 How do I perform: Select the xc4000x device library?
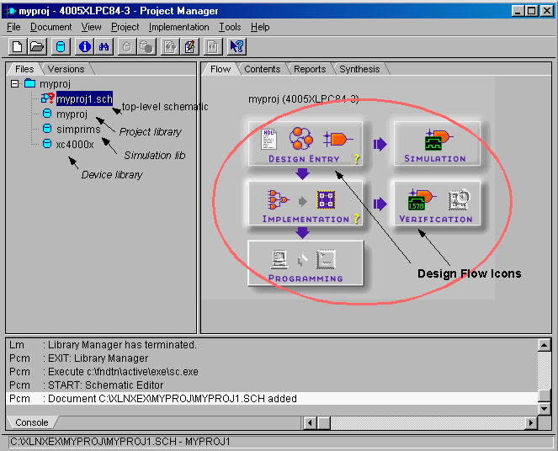click(75, 144)
